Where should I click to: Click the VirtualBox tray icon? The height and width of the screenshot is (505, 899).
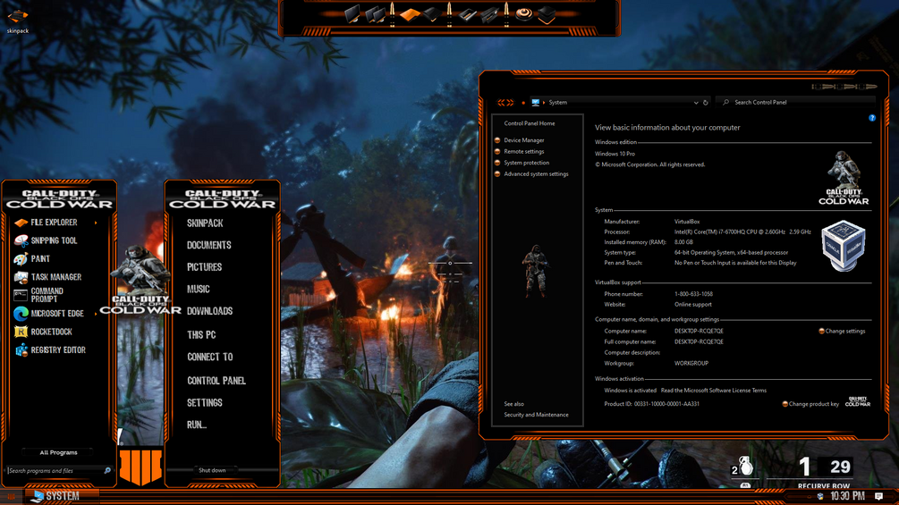tap(820, 496)
